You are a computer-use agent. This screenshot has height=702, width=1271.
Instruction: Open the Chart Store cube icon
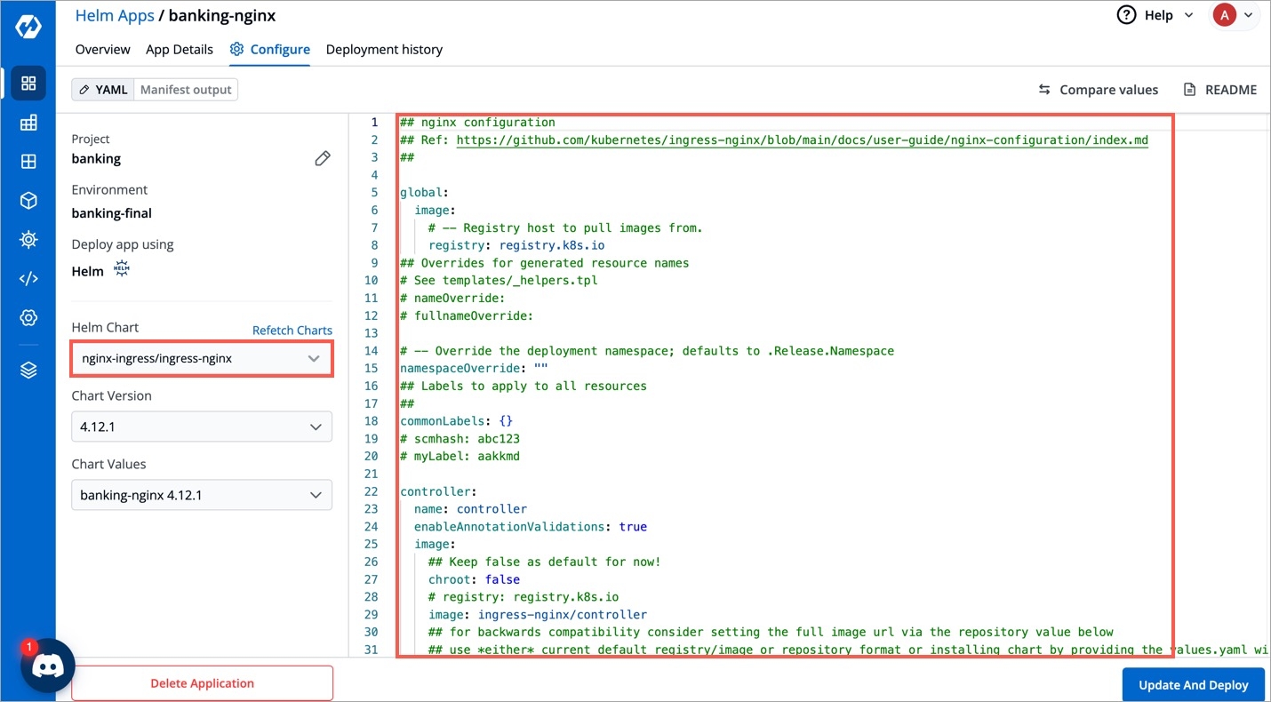(28, 201)
